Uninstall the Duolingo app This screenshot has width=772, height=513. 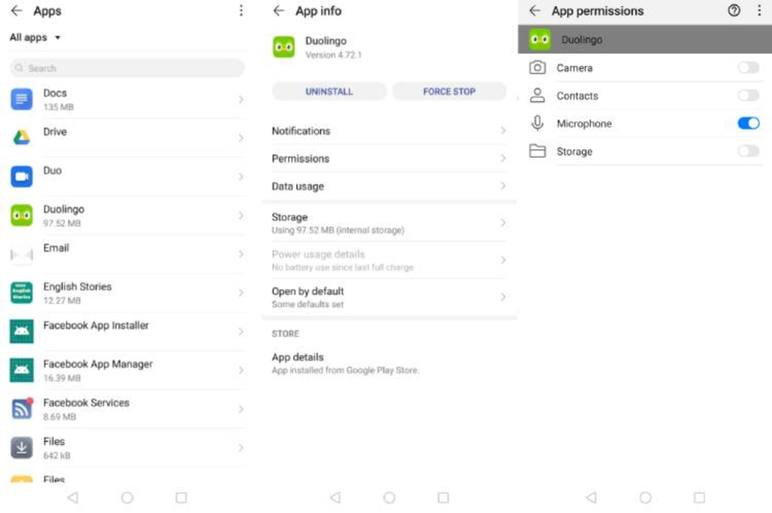(329, 91)
